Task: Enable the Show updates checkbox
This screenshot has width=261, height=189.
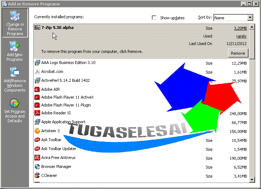Action: 154,18
